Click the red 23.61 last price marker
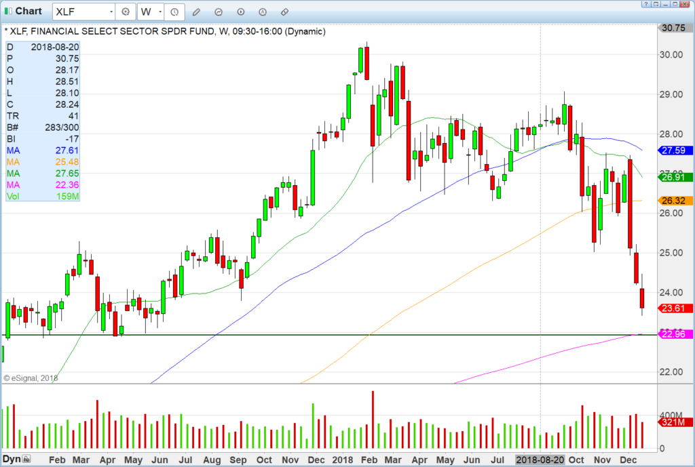Viewport: 695px width, 467px height. 675,308
